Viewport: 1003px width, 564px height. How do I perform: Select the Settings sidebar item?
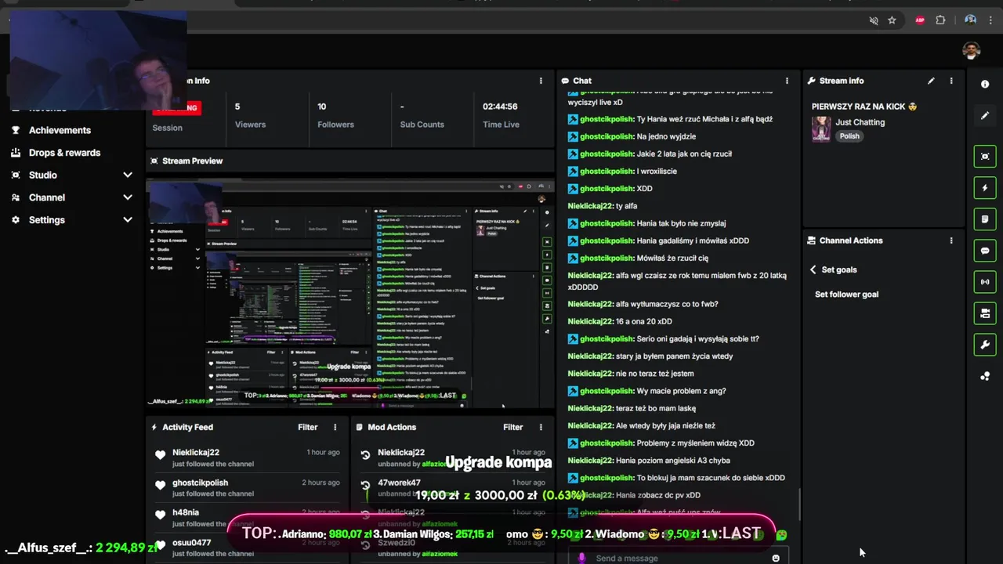(x=46, y=220)
